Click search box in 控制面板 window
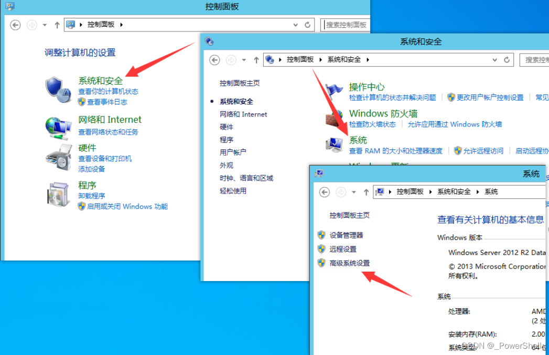This screenshot has width=549, height=355. click(345, 25)
